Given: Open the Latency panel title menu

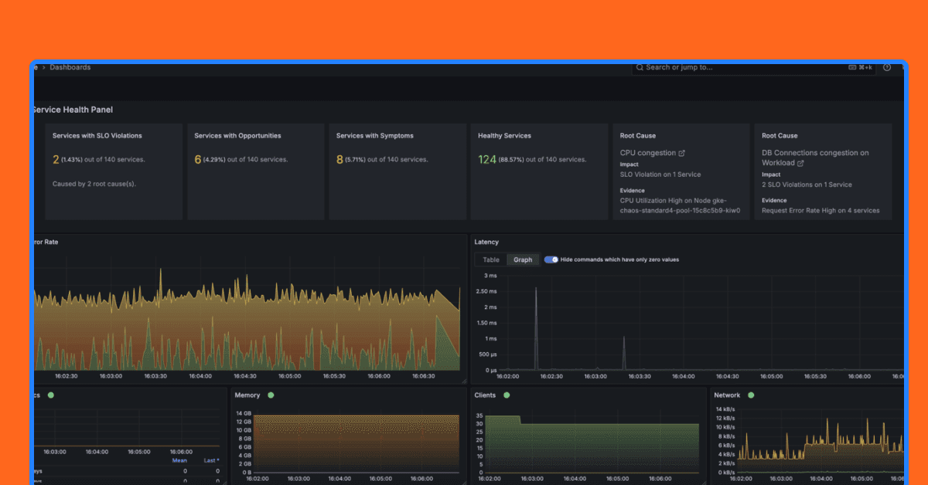Looking at the screenshot, I should (486, 242).
